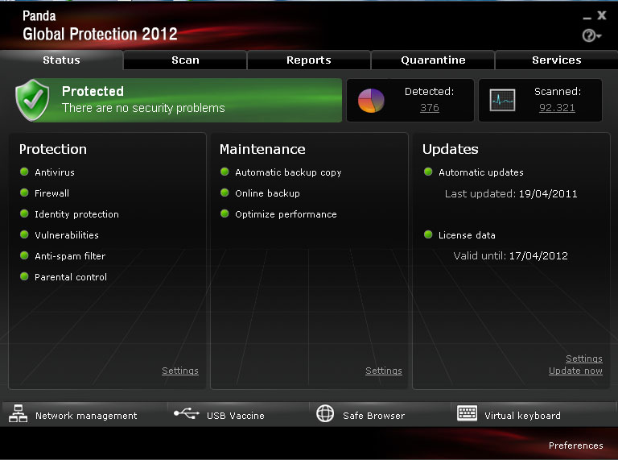Click the green Protected shield icon
Image resolution: width=618 pixels, height=460 pixels.
pyautogui.click(x=32, y=100)
